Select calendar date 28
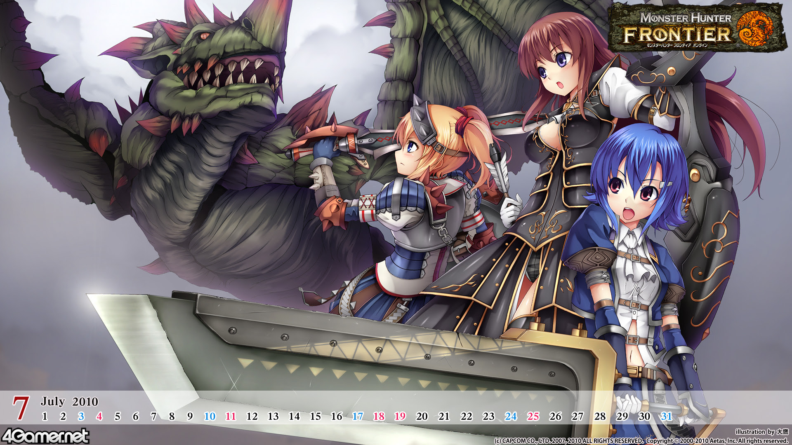792x445 pixels. [600, 416]
